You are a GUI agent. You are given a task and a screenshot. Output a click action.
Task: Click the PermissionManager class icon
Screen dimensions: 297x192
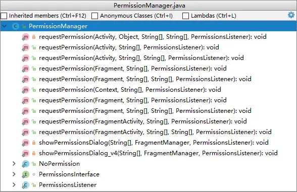(15, 26)
